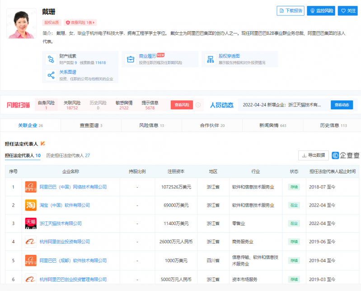Open the 关系图谱 link
This screenshot has height=291, width=361.
(68, 72)
